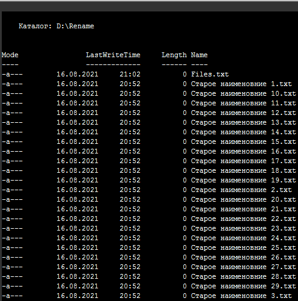
Task: Select 'Старое наименовние 16.txt' file name
Action: tap(243, 151)
